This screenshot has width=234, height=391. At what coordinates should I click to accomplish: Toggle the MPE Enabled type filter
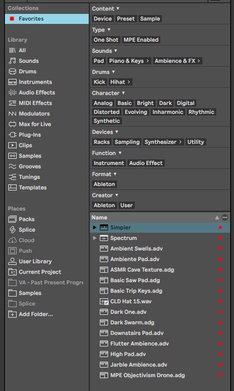(141, 40)
